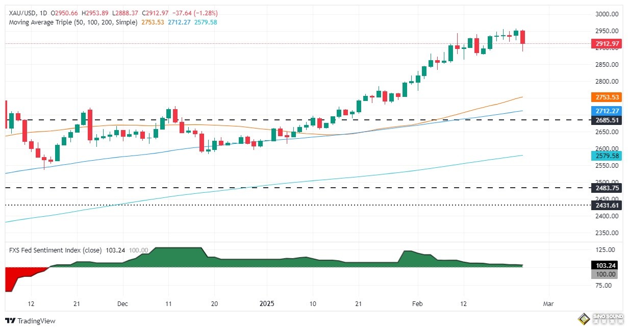This screenshot has height=330, width=628.
Task: Click the Sino Sound logo watermark
Action: pos(601,319)
